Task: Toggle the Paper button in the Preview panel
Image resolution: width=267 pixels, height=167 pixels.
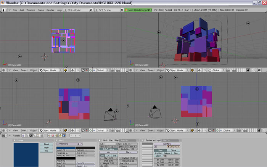Action: tap(46, 148)
